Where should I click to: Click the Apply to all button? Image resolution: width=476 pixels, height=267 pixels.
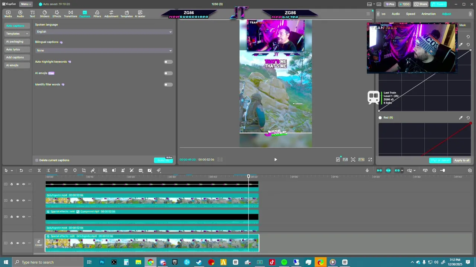pyautogui.click(x=462, y=160)
